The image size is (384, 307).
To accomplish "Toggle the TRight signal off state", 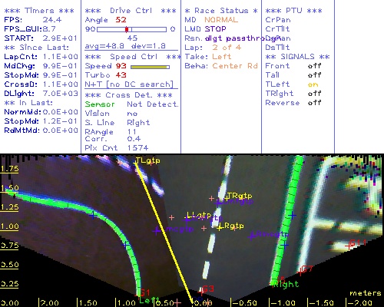I will point(314,94).
